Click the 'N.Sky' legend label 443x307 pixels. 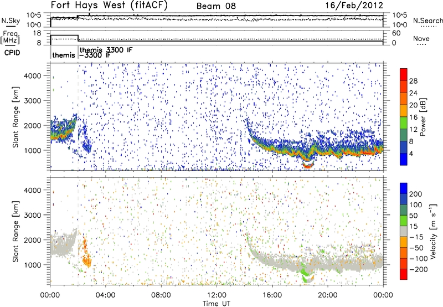(11, 21)
